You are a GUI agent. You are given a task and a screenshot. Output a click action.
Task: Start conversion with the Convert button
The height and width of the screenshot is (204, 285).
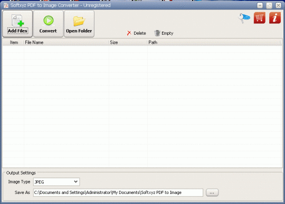click(49, 24)
